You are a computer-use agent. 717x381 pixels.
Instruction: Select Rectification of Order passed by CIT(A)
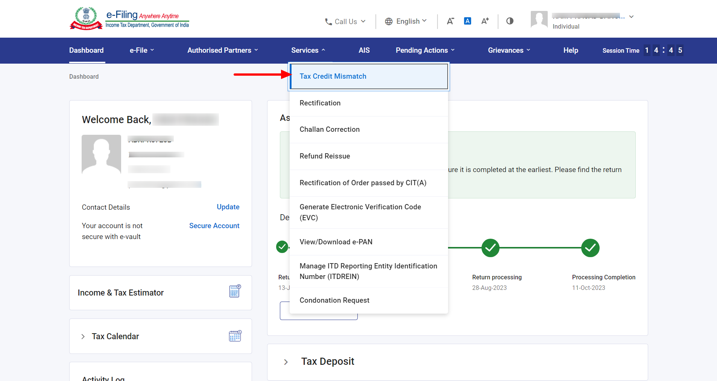click(x=369, y=183)
